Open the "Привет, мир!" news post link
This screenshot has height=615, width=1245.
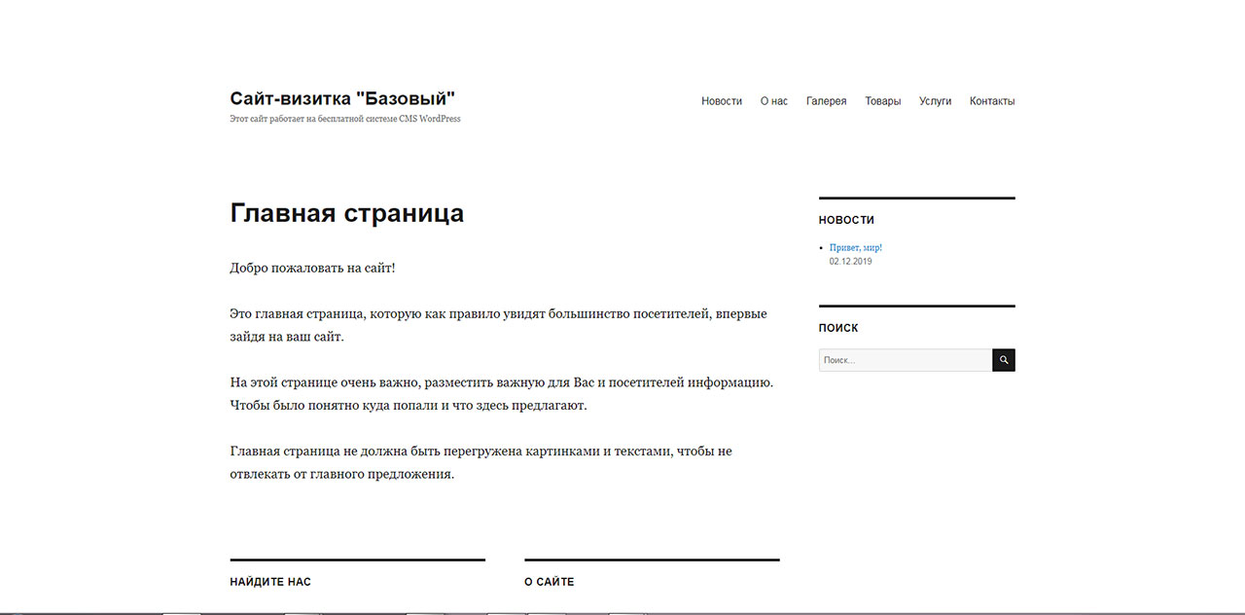point(855,248)
